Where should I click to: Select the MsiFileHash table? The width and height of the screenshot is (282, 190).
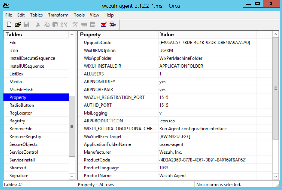click(36, 89)
